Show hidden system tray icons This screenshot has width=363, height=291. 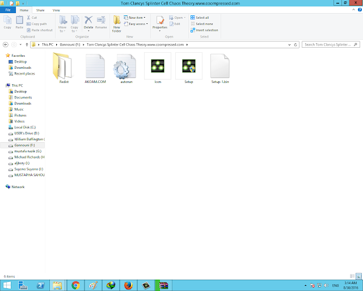click(305, 285)
